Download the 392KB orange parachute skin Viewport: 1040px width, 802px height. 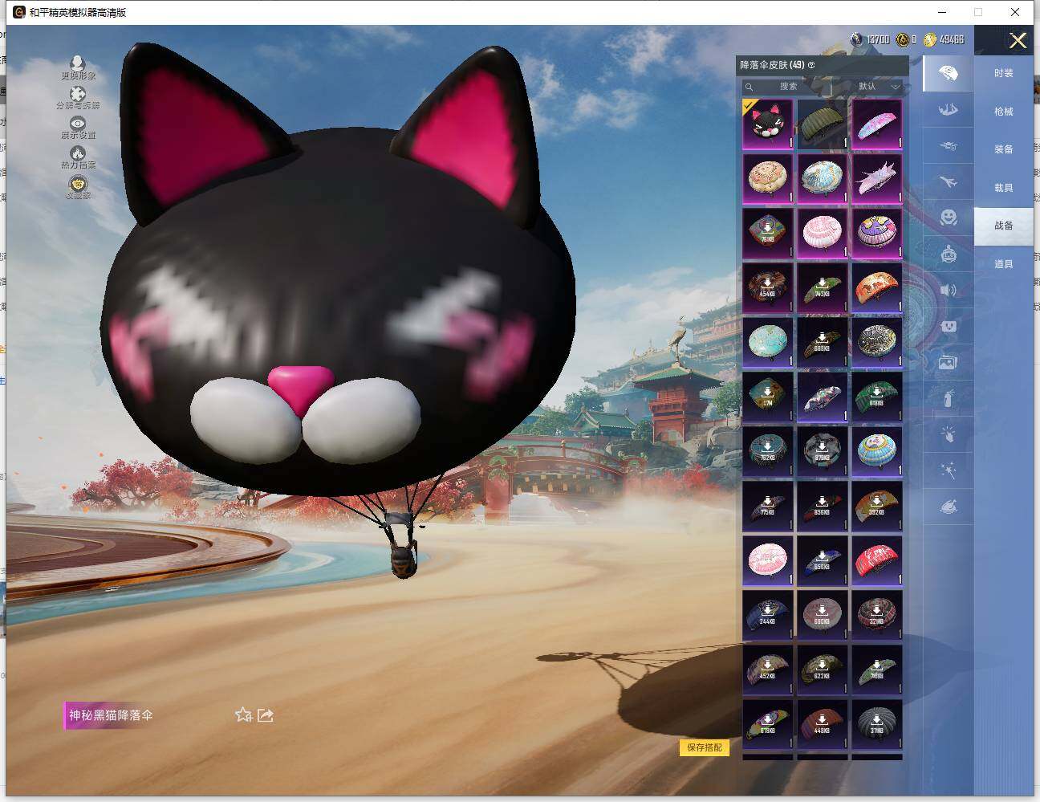click(x=877, y=506)
